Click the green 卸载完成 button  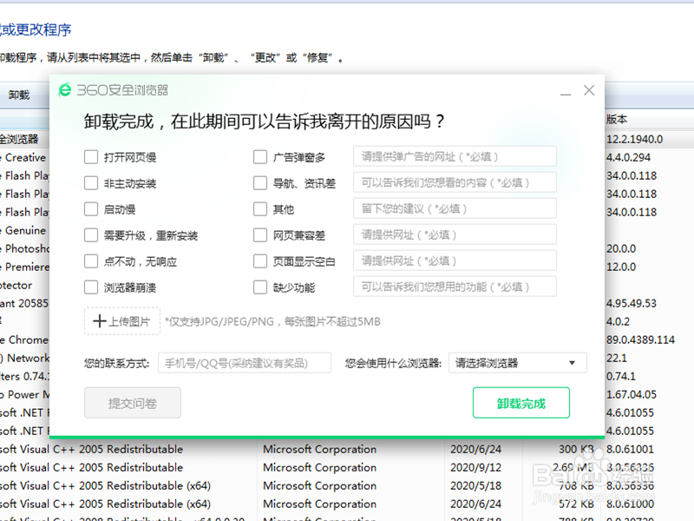tap(521, 403)
